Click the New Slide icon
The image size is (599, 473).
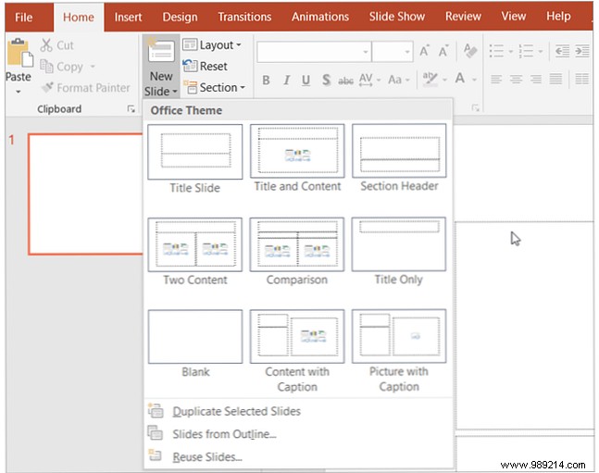coord(161,51)
